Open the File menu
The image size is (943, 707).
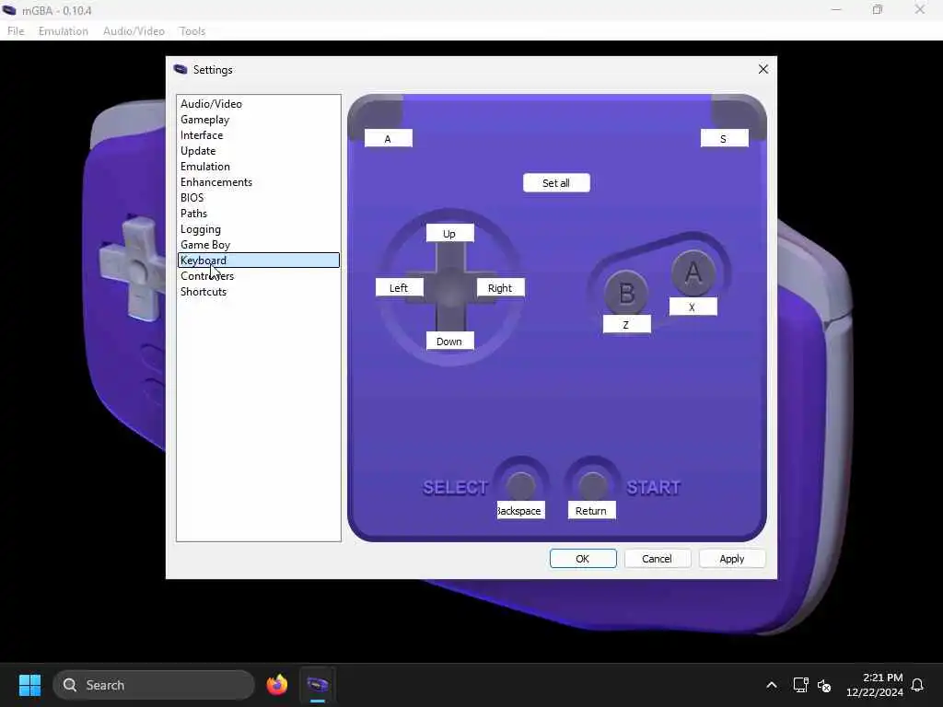click(16, 30)
